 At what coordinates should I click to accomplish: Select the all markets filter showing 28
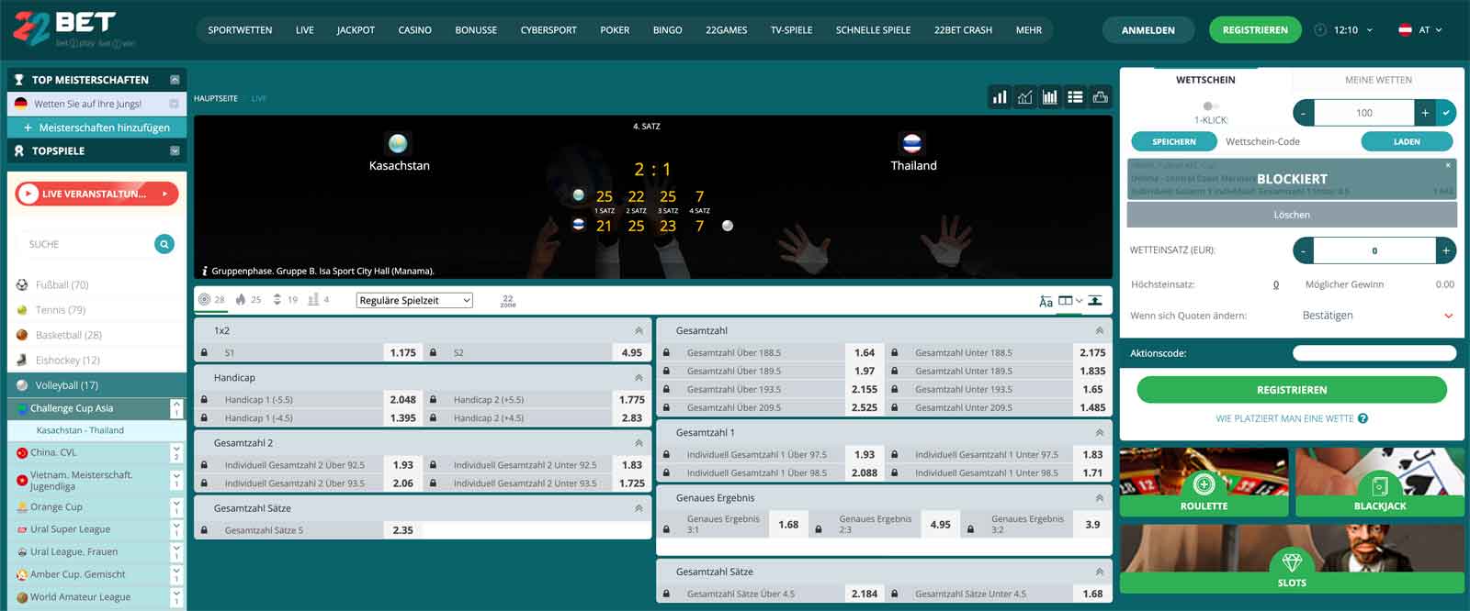tap(211, 300)
